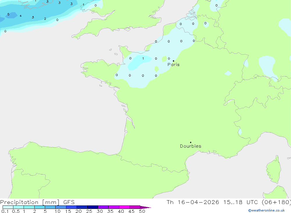Click the legend arrow tip after 50

(x=145, y=207)
